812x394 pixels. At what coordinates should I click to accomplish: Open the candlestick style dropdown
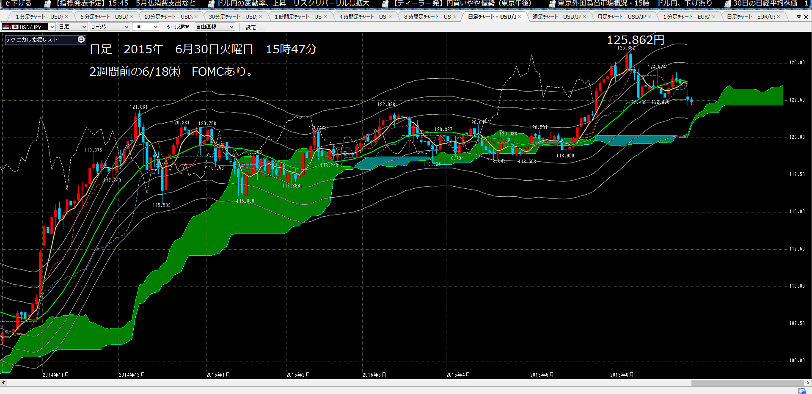[x=145, y=27]
